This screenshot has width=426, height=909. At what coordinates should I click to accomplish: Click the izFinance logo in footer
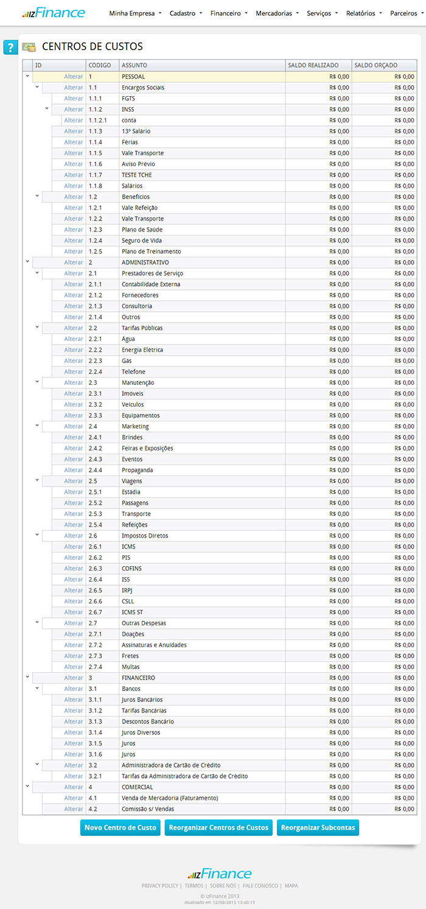219,874
